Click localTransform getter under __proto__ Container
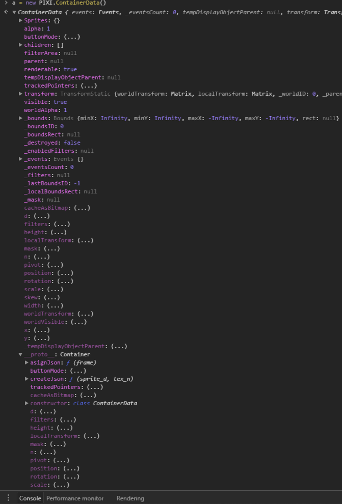The image size is (342, 504). tap(91, 436)
